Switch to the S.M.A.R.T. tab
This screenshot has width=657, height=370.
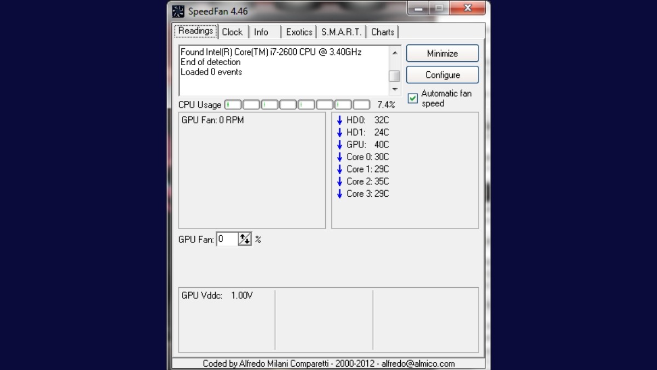coord(341,32)
